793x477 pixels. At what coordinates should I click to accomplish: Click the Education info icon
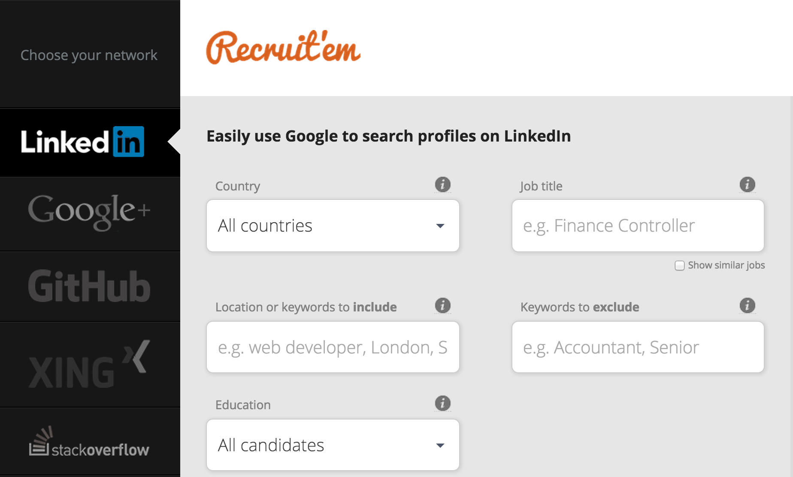tap(442, 403)
